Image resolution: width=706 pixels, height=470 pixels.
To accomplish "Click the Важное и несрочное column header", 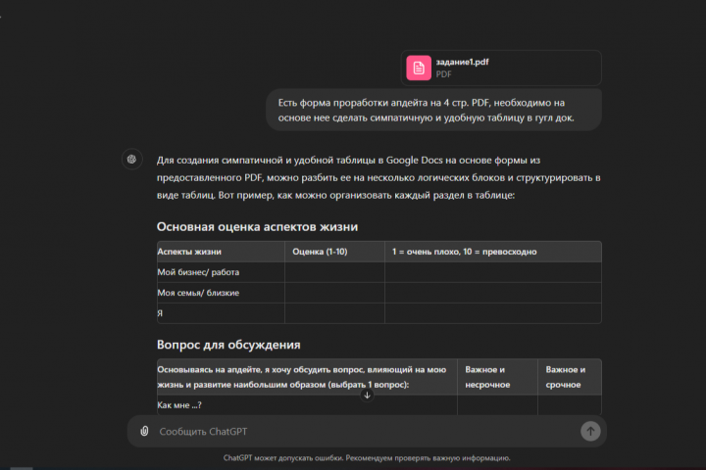I will click(497, 377).
